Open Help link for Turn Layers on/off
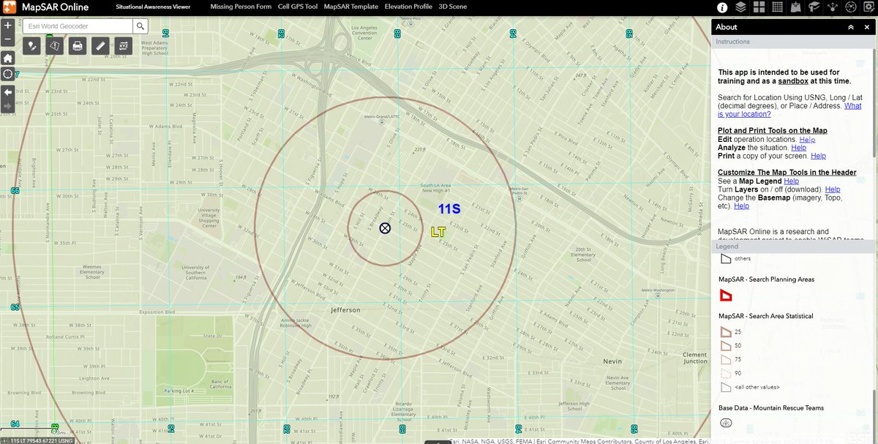The height and width of the screenshot is (444, 878). 833,189
